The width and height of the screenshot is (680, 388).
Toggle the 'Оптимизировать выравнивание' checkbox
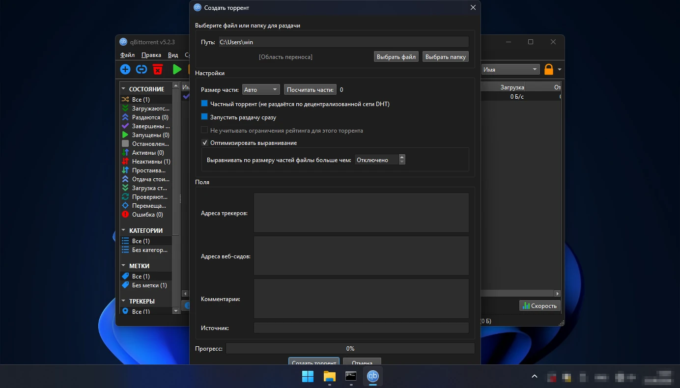coord(204,143)
